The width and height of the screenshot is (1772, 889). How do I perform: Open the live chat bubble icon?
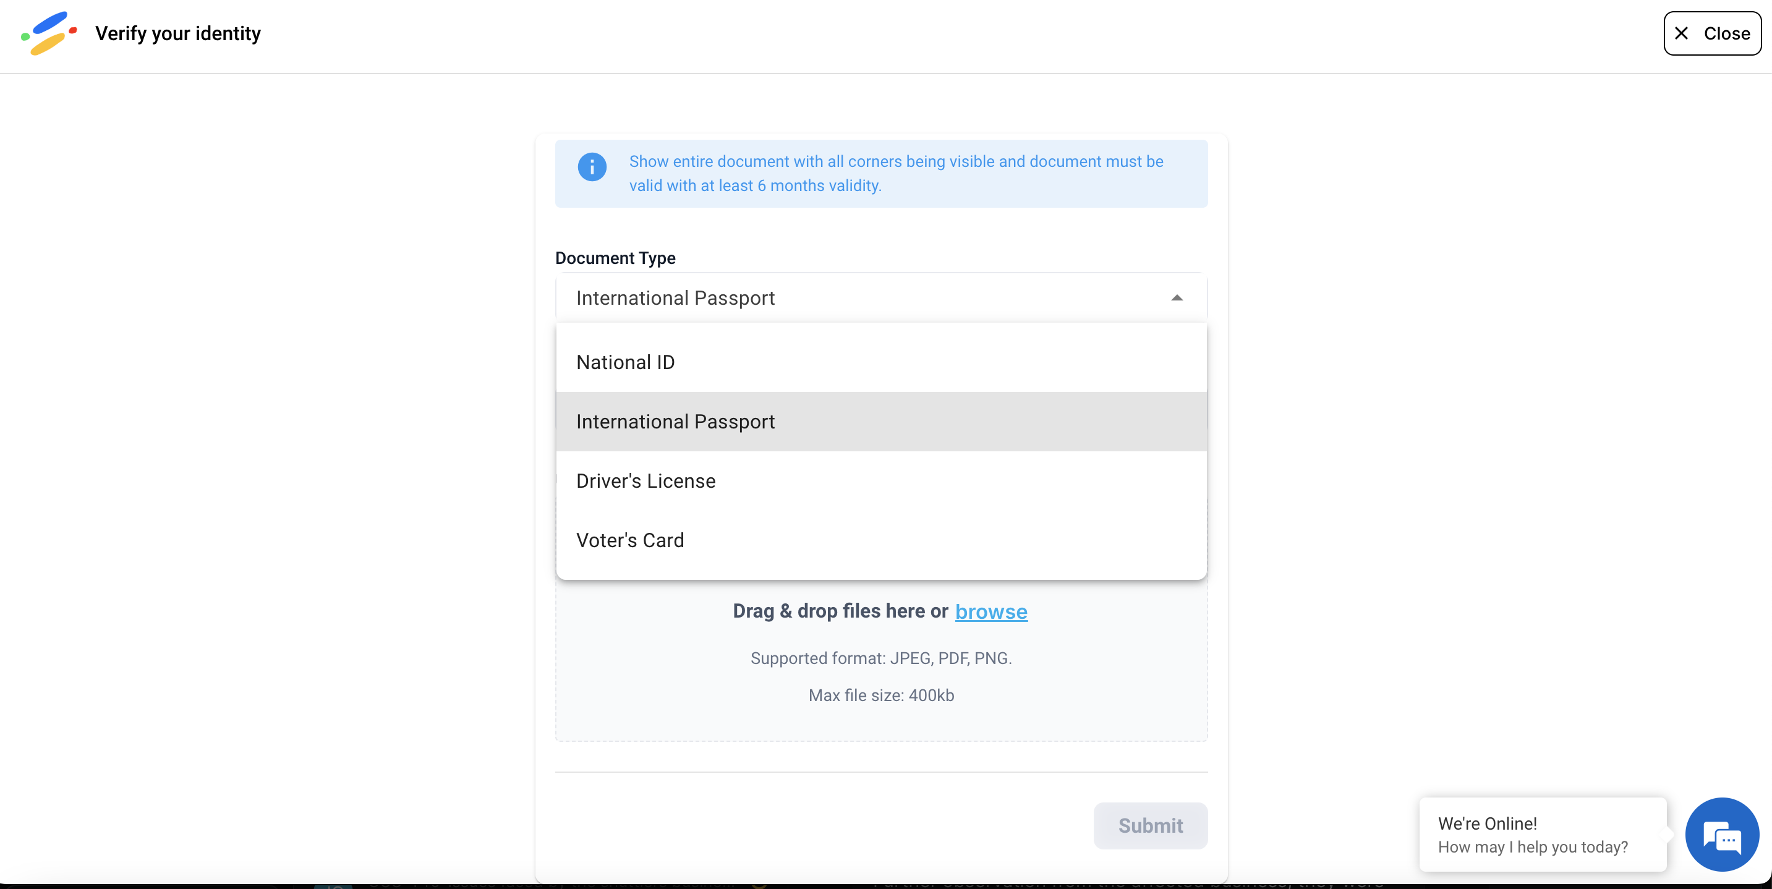click(x=1722, y=834)
